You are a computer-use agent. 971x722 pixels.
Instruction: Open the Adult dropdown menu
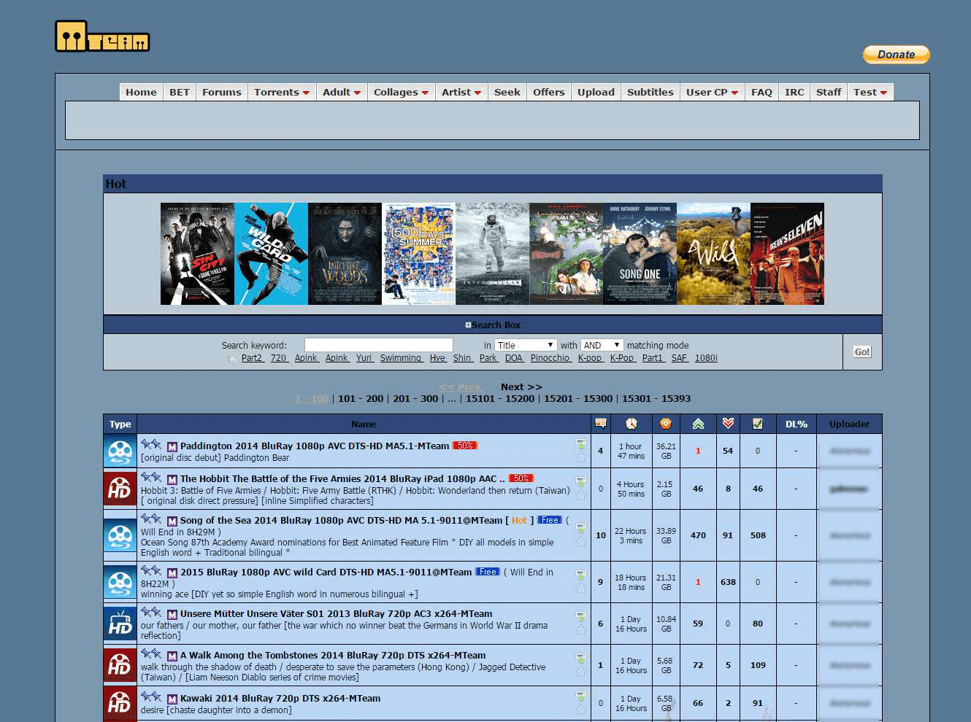pos(342,92)
